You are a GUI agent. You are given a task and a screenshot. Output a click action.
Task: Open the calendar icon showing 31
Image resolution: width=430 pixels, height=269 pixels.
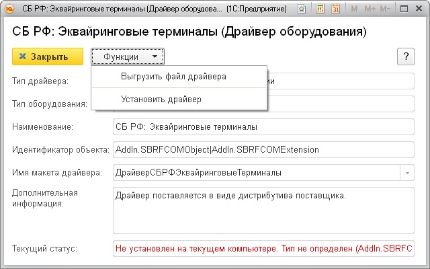pyautogui.click(x=335, y=10)
